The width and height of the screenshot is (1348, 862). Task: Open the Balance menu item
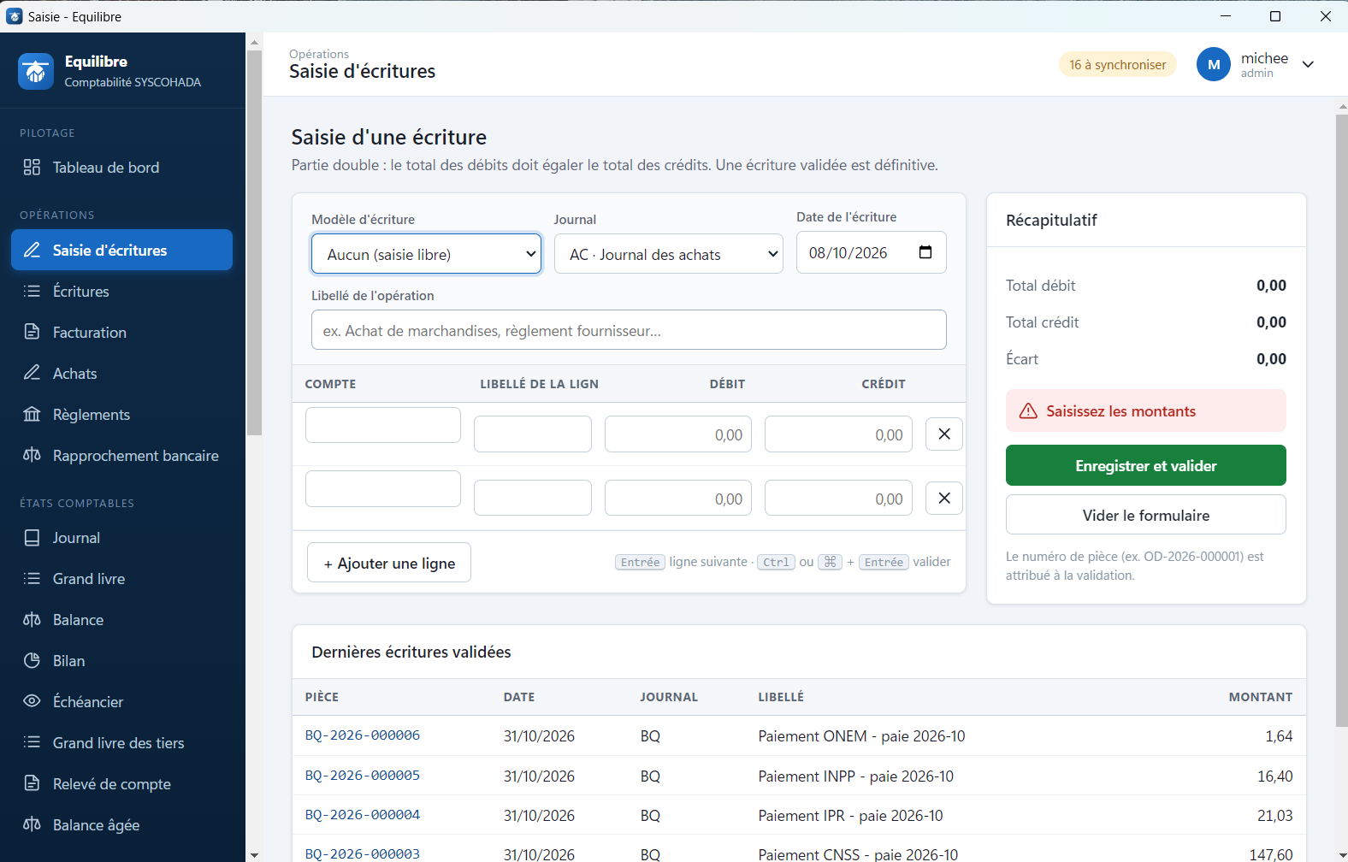tap(121, 620)
